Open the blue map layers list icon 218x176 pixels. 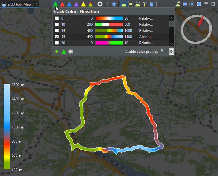point(185,4)
